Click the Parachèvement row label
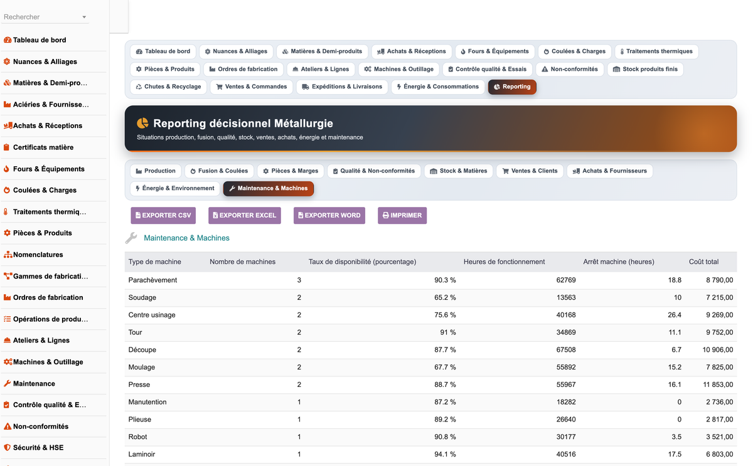Image resolution: width=753 pixels, height=466 pixels. 152,280
